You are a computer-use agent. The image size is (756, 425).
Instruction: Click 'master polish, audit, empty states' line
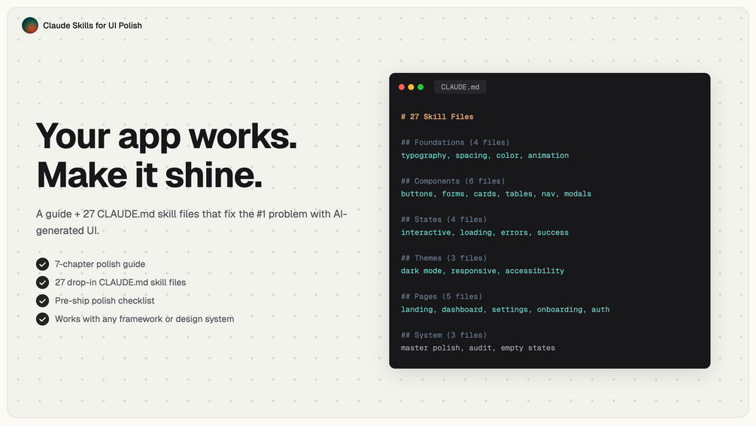point(478,348)
